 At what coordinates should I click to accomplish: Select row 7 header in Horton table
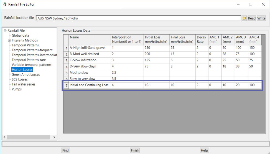click(66, 85)
